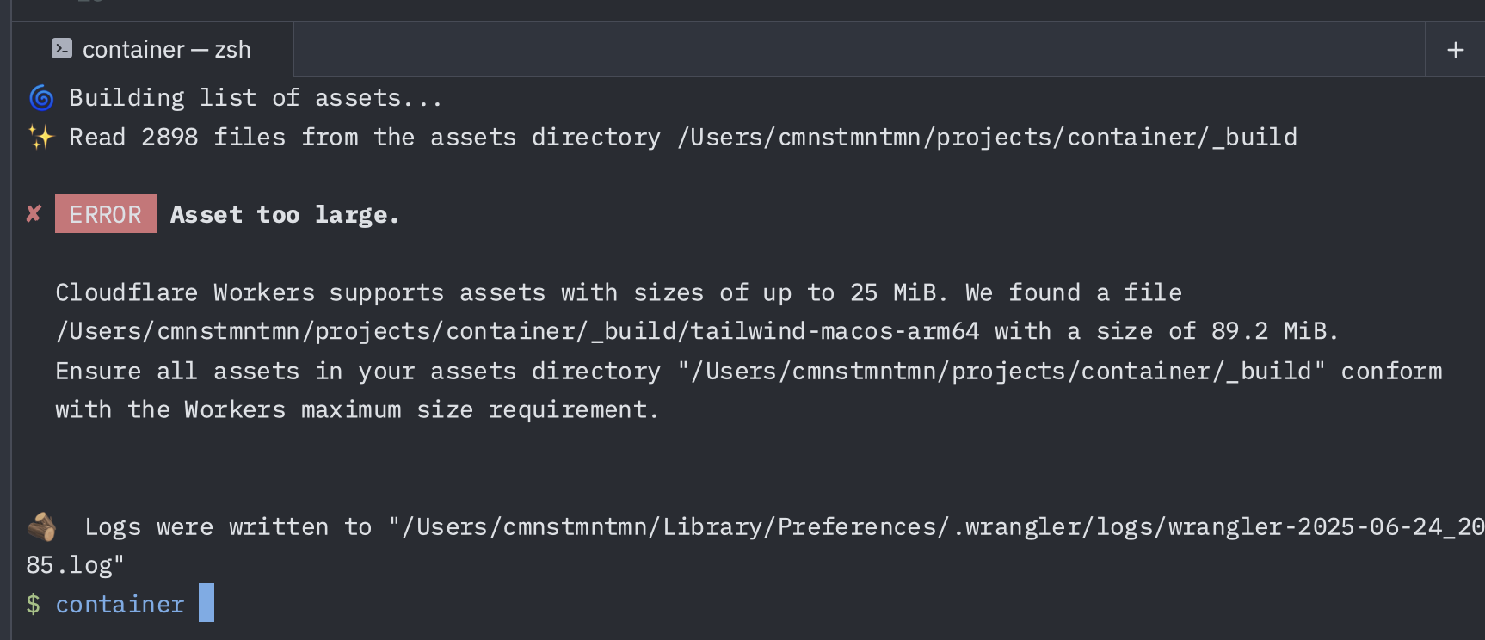Click the Asset too large heading text
This screenshot has width=1485, height=640.
click(284, 214)
